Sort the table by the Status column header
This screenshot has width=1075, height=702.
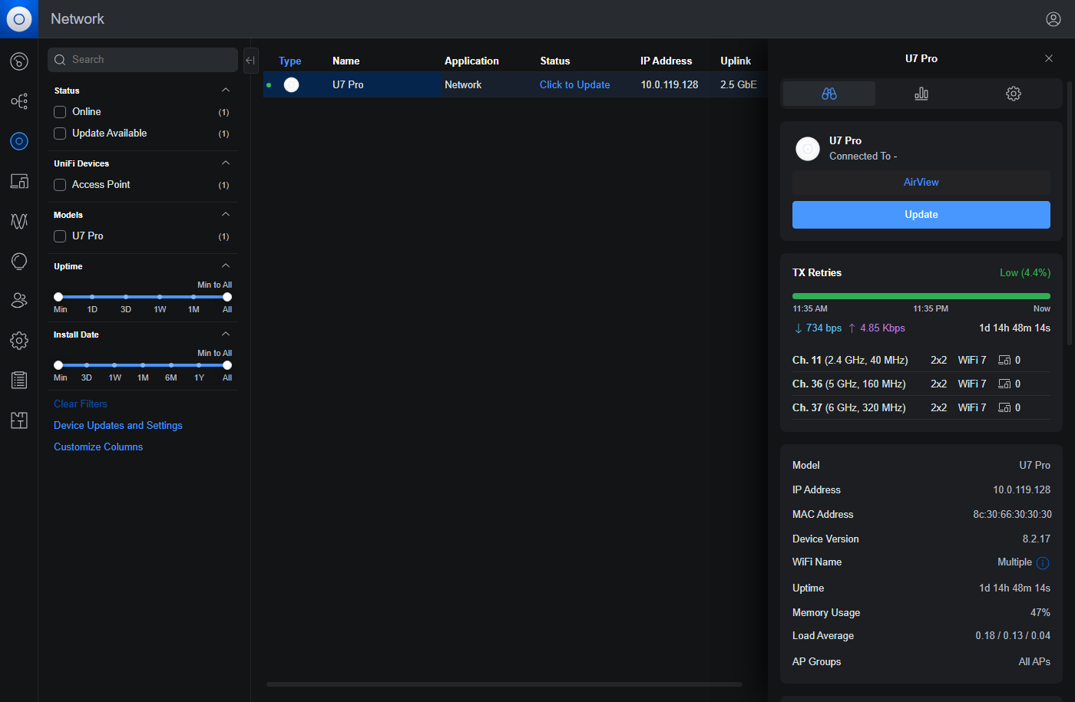pyautogui.click(x=555, y=61)
